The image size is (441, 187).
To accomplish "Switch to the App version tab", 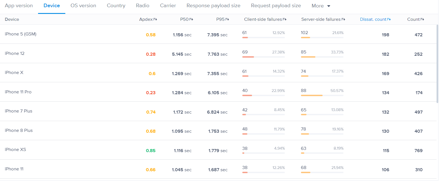I will 19,6.
